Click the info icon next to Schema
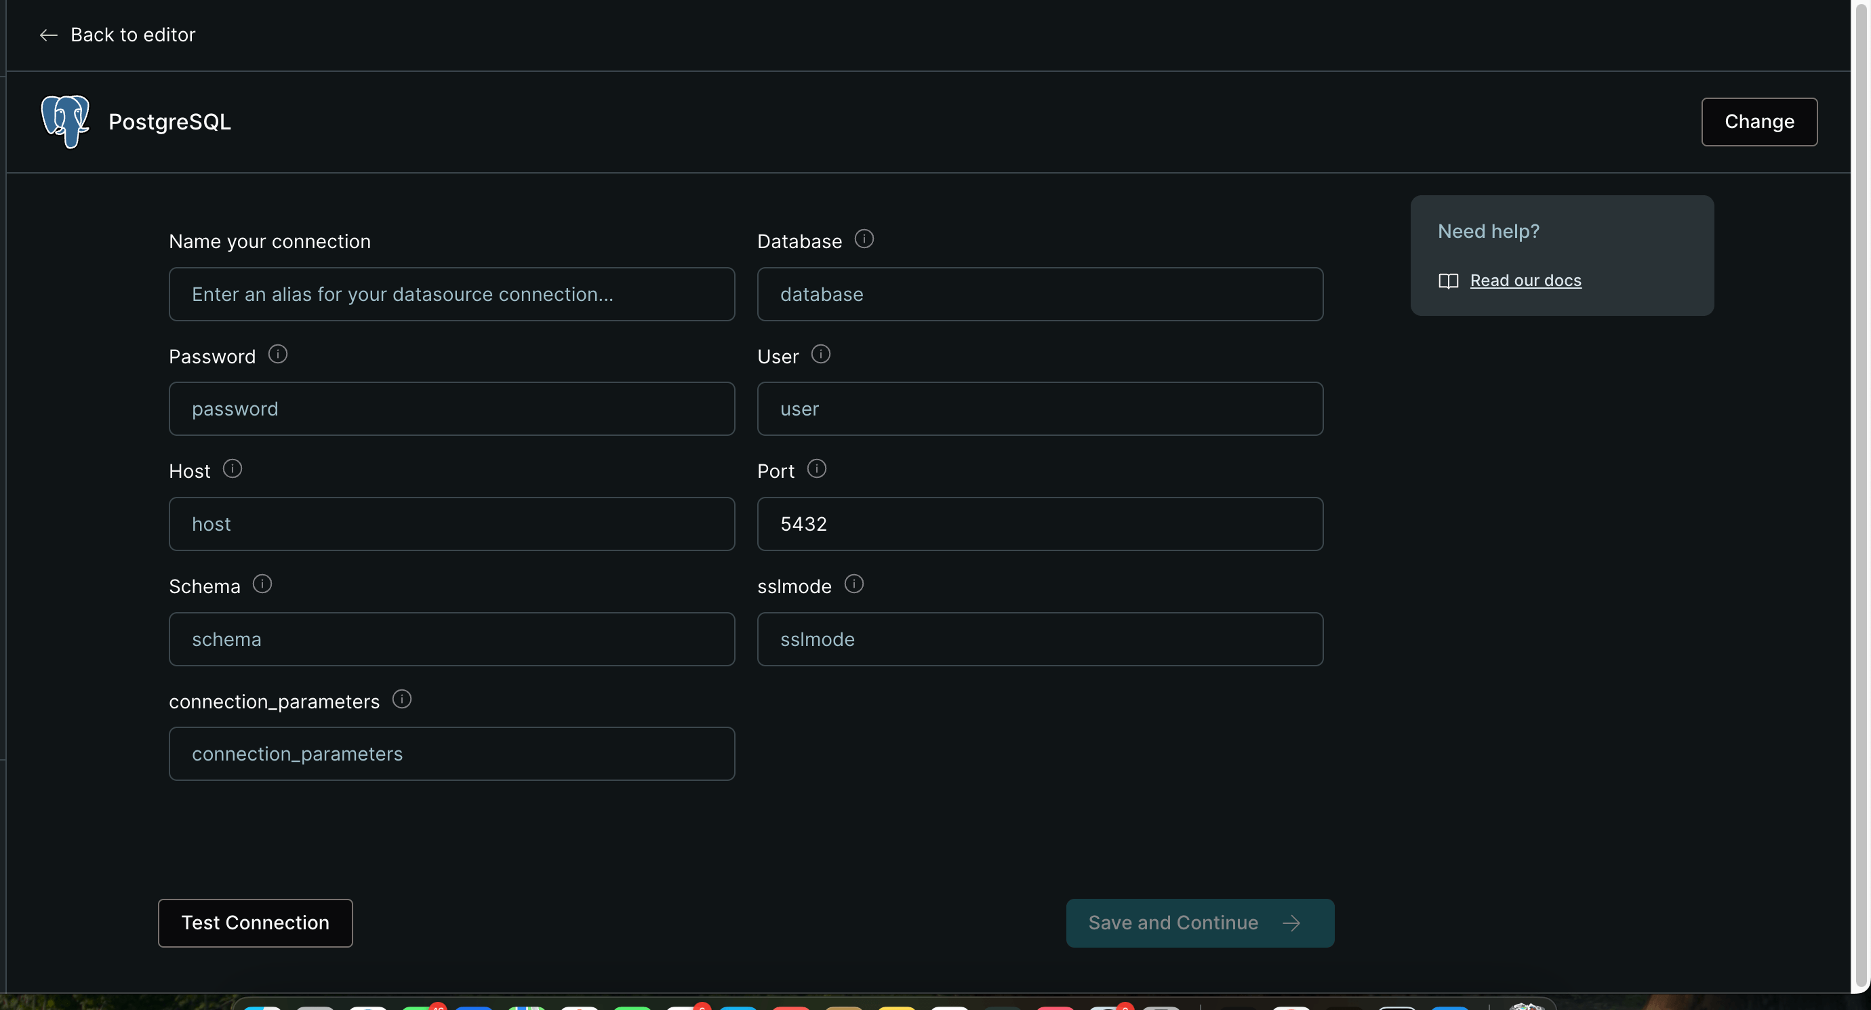This screenshot has width=1871, height=1010. tap(262, 584)
